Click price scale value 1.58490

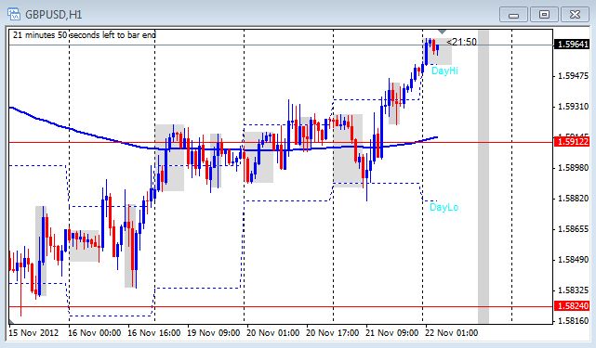(x=573, y=260)
